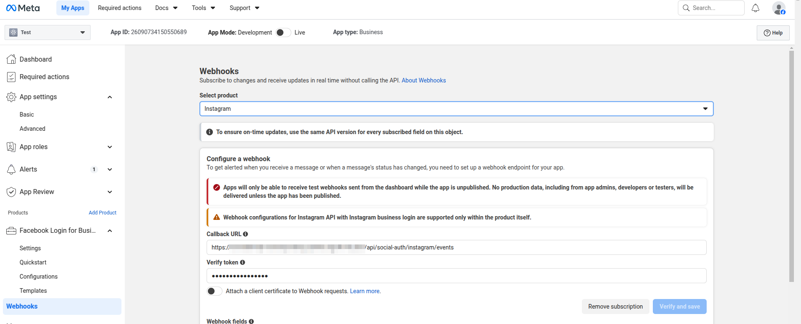Image resolution: width=801 pixels, height=324 pixels.
Task: Click the Configure a webhook heading
Action: (238, 159)
